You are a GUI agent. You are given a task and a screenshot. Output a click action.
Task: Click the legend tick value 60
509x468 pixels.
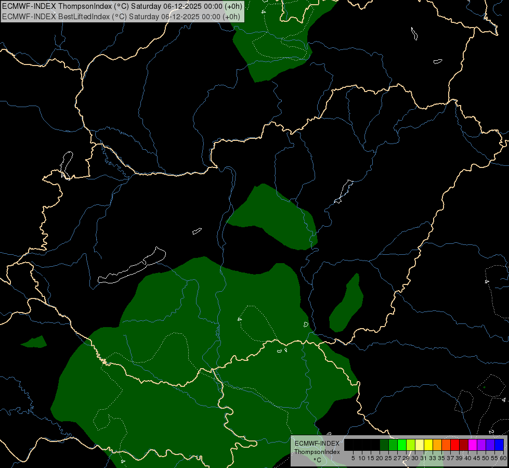tap(503, 458)
